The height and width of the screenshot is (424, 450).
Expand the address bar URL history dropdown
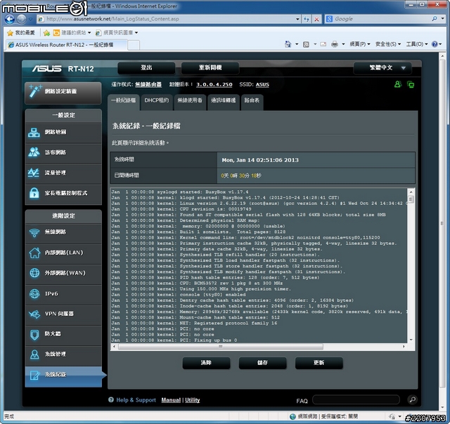click(x=297, y=19)
